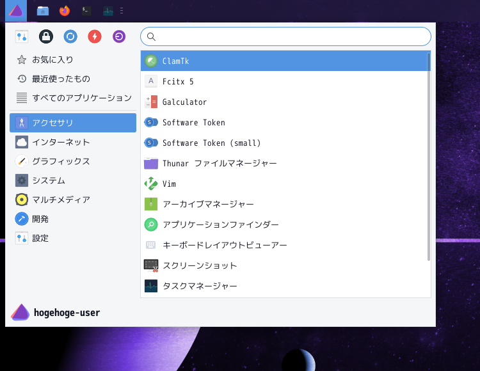The image size is (480, 371).
Task: Click the Thunar folder icon
Action: (x=151, y=163)
